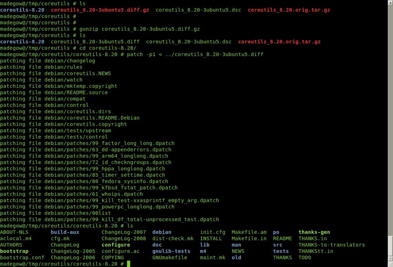Select Makefile.in in the file listing

tap(249, 238)
